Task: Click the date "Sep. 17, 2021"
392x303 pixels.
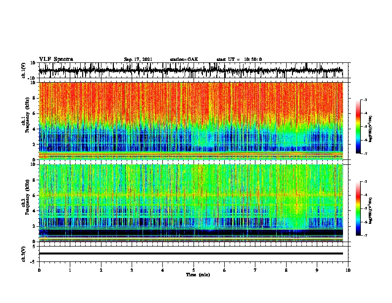Action: (x=138, y=59)
